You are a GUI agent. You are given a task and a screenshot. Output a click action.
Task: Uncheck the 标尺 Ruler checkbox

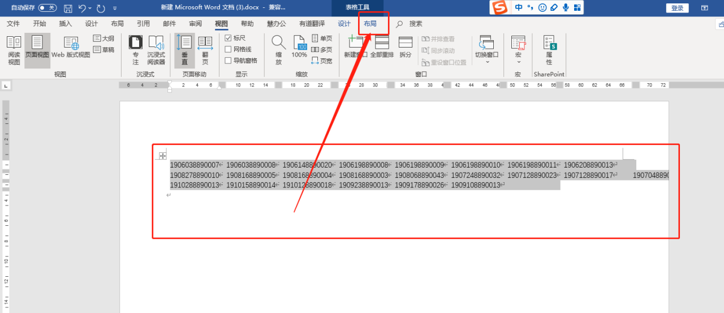click(229, 38)
